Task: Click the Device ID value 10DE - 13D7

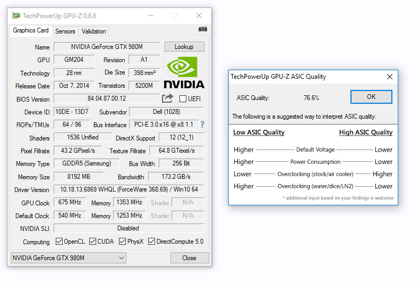Action: click(x=72, y=112)
